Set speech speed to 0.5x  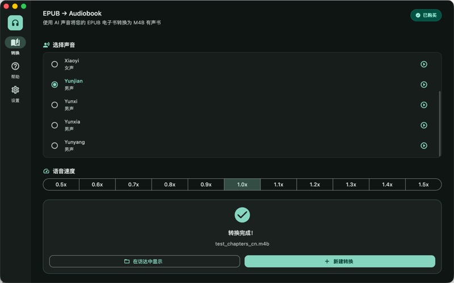61,185
